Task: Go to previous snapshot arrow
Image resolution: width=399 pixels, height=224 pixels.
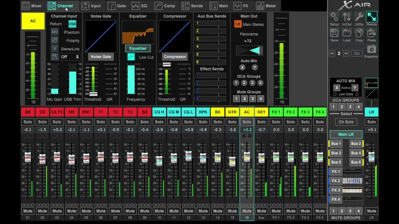Action: [x=332, y=54]
